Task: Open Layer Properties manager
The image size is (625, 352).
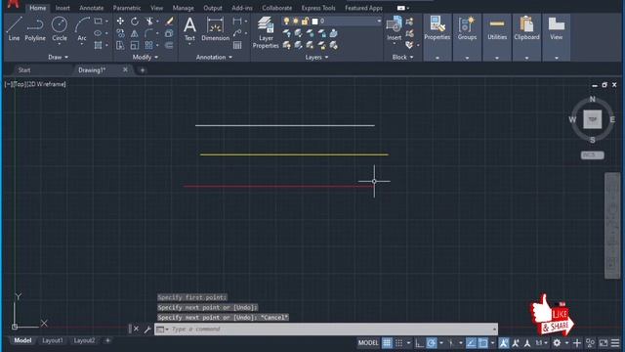Action: (266, 32)
